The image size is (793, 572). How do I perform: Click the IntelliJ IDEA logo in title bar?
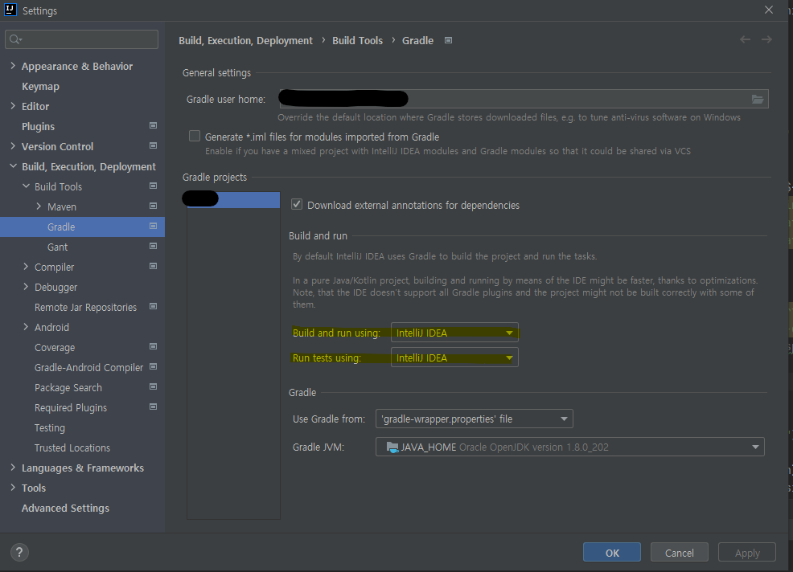[x=10, y=10]
